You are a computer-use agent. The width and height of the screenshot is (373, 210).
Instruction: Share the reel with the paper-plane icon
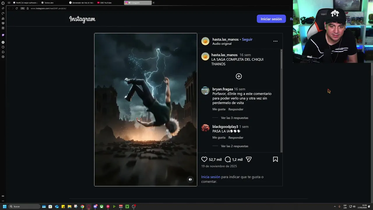249,159
